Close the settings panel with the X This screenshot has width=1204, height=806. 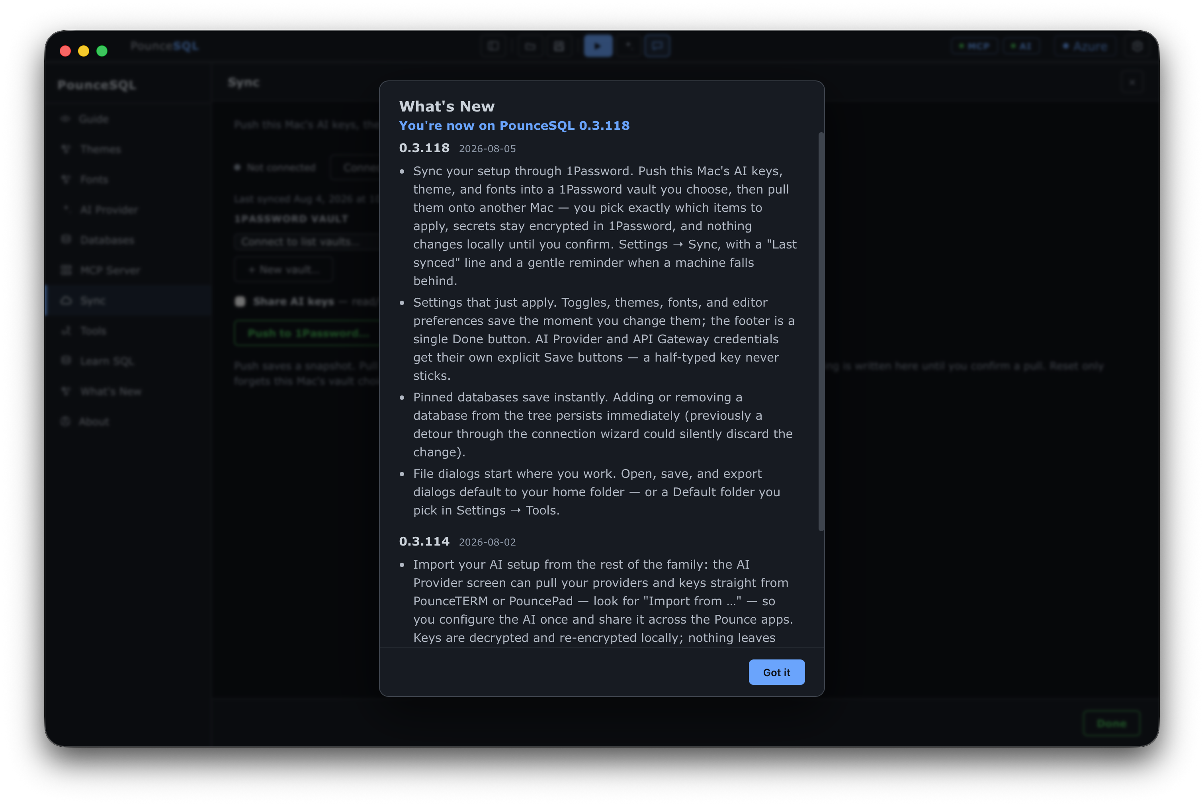1132,82
